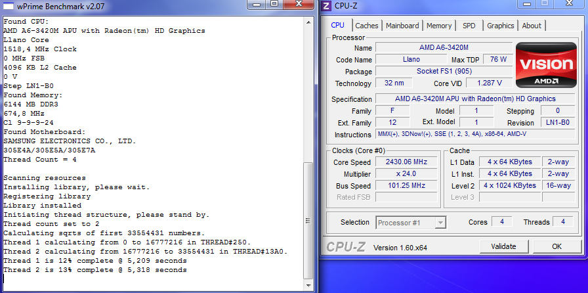The height and width of the screenshot is (293, 588).
Task: Click the Core Speed value 2430.06 MHz
Action: tap(406, 162)
